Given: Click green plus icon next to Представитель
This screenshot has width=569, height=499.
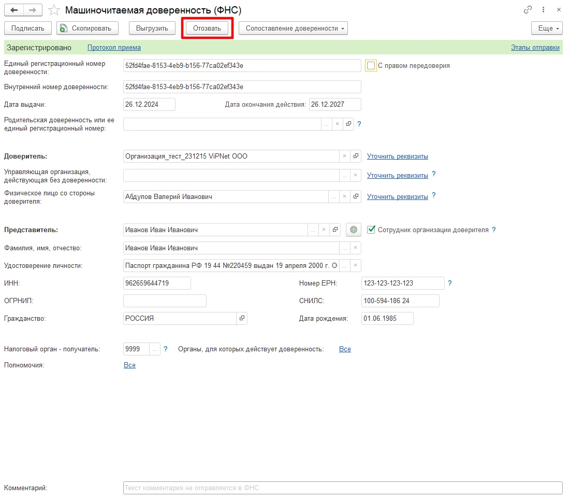Looking at the screenshot, I should (x=354, y=230).
